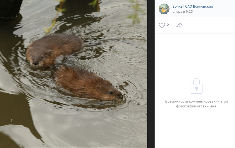The image size is (235, 148).
Task: Click the upper muskrat's nose
Action: pos(35,63)
